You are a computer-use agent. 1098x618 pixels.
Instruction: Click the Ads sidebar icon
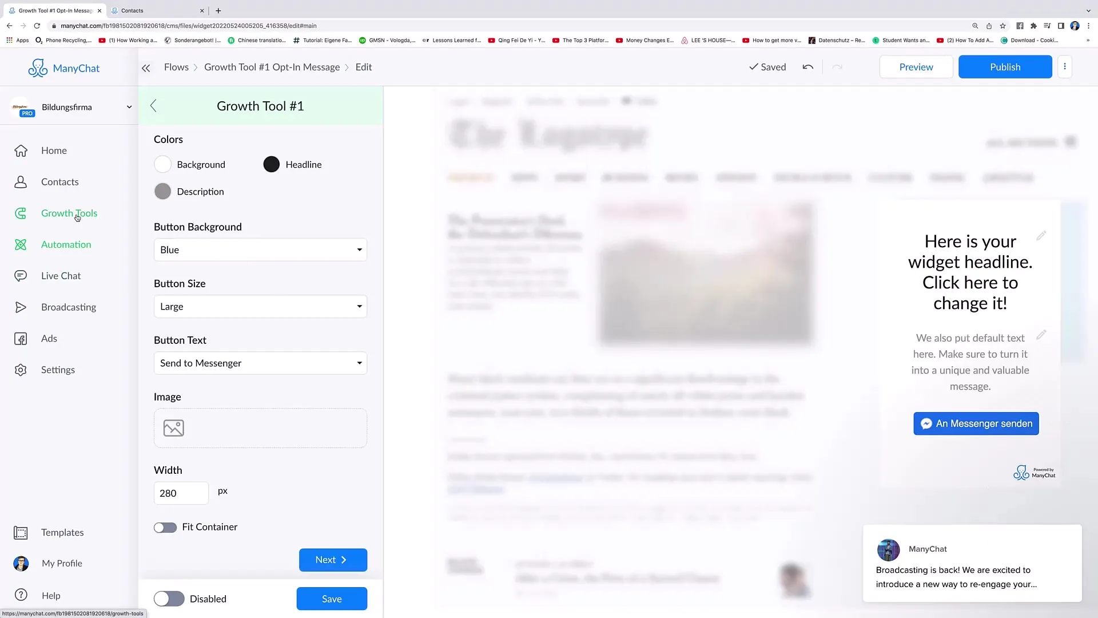(x=21, y=338)
